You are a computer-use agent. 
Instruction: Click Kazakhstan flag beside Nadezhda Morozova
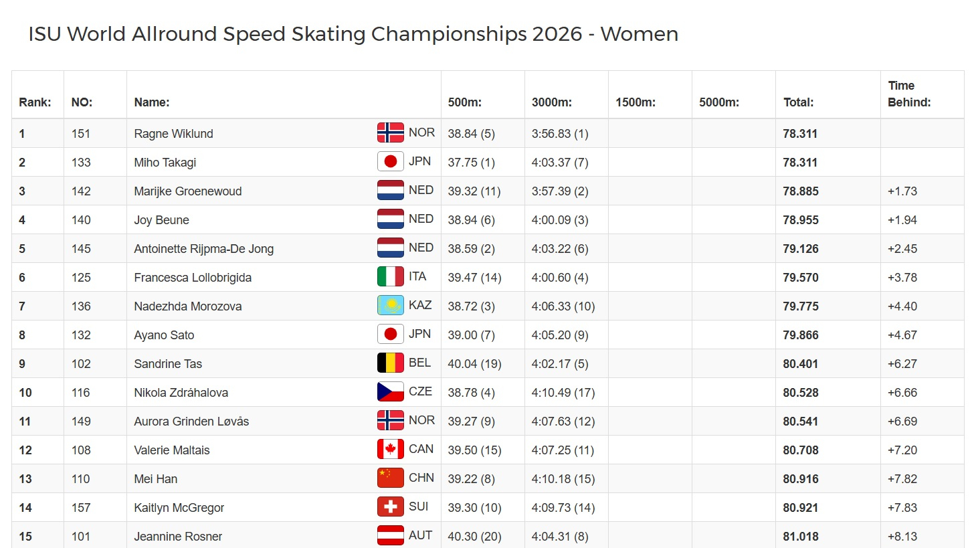point(391,305)
